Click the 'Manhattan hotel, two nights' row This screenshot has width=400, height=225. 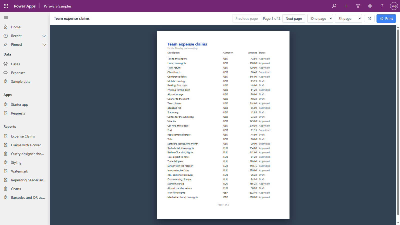click(x=219, y=197)
